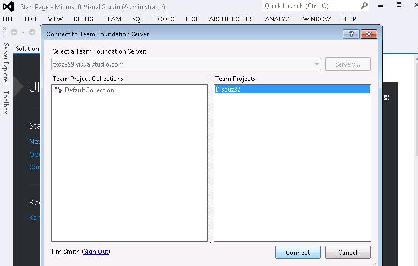Viewport: 418px width, 266px height.
Task: Click the Connect button
Action: (298, 253)
